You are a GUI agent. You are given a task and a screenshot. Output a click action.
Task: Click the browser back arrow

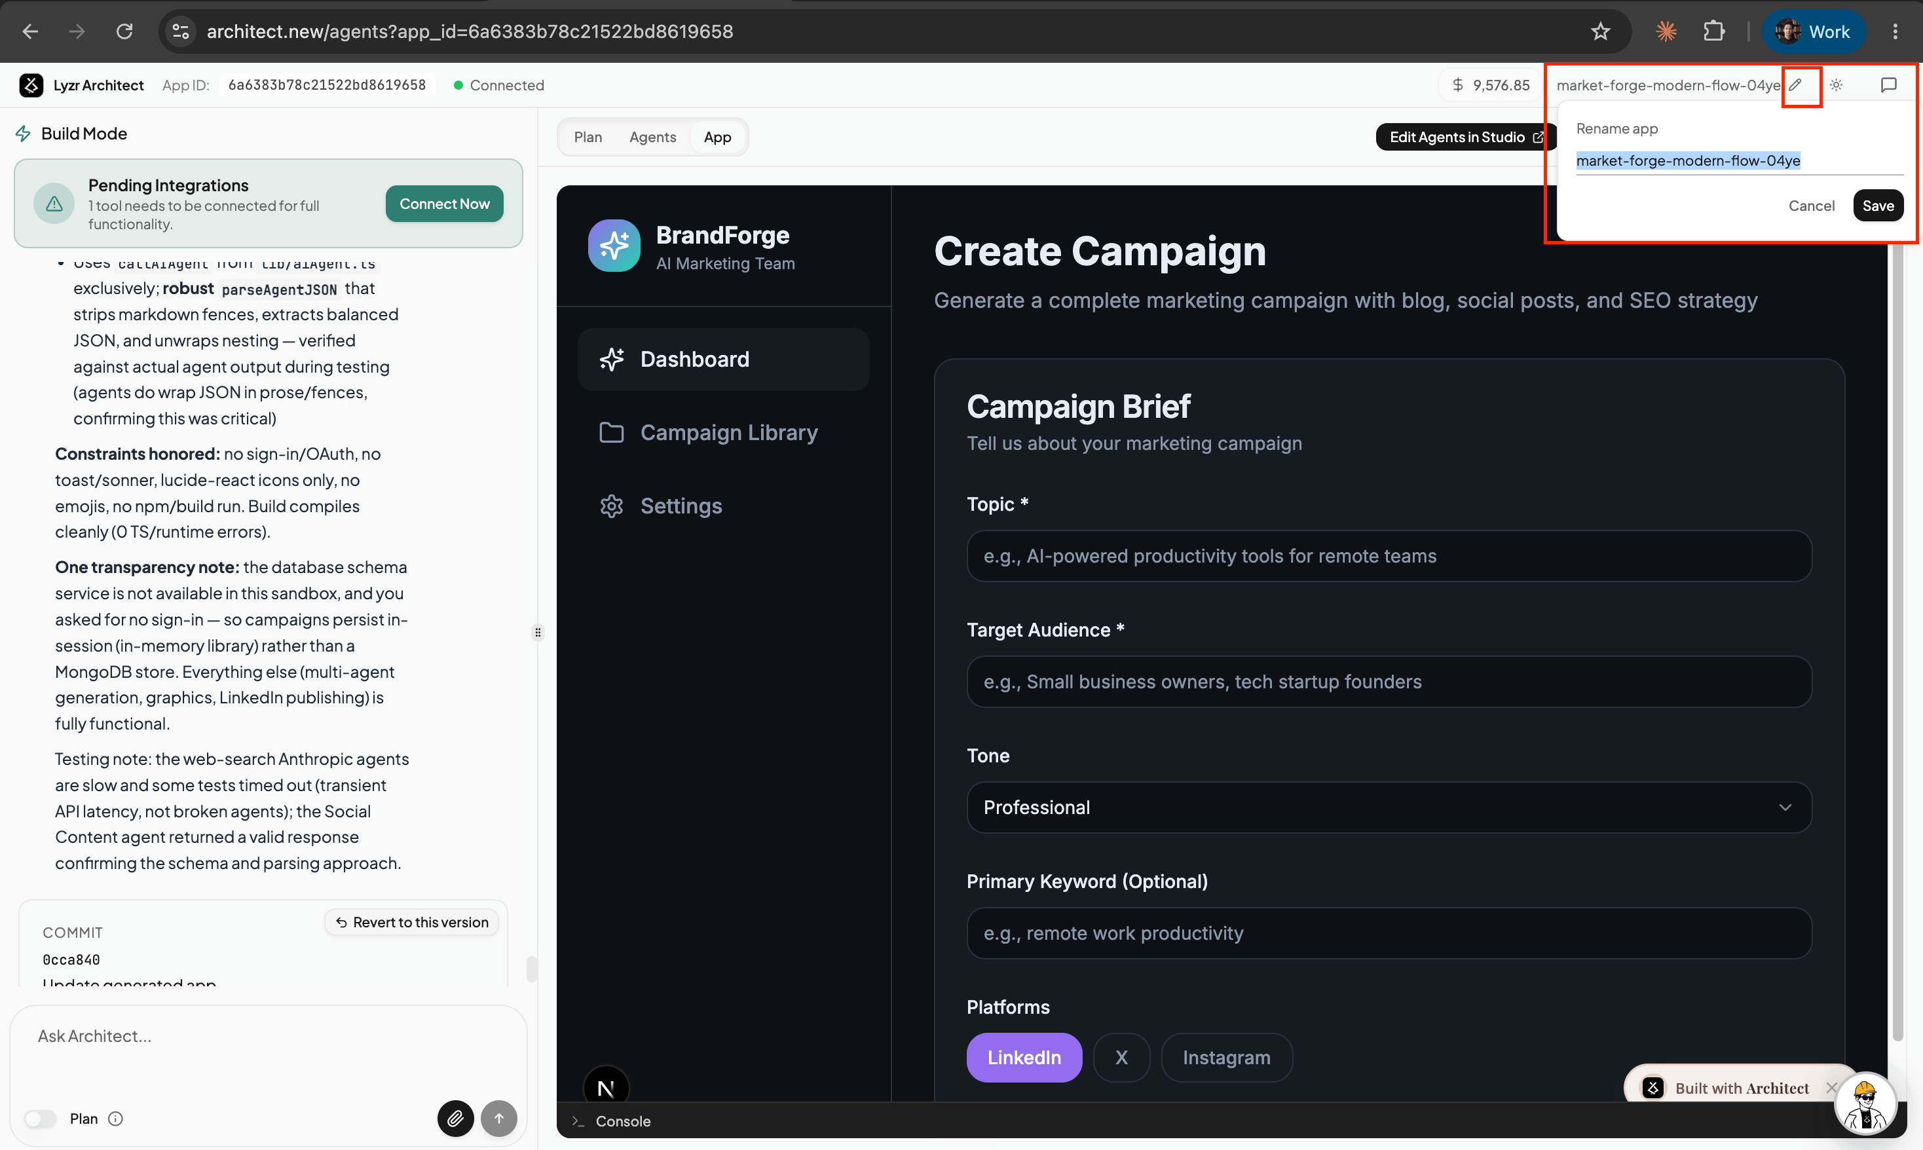point(30,31)
